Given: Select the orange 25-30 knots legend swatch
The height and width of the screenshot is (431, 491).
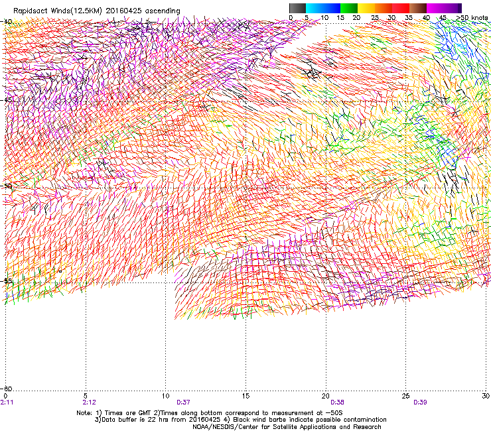Looking at the screenshot, I should pyautogui.click(x=384, y=8).
